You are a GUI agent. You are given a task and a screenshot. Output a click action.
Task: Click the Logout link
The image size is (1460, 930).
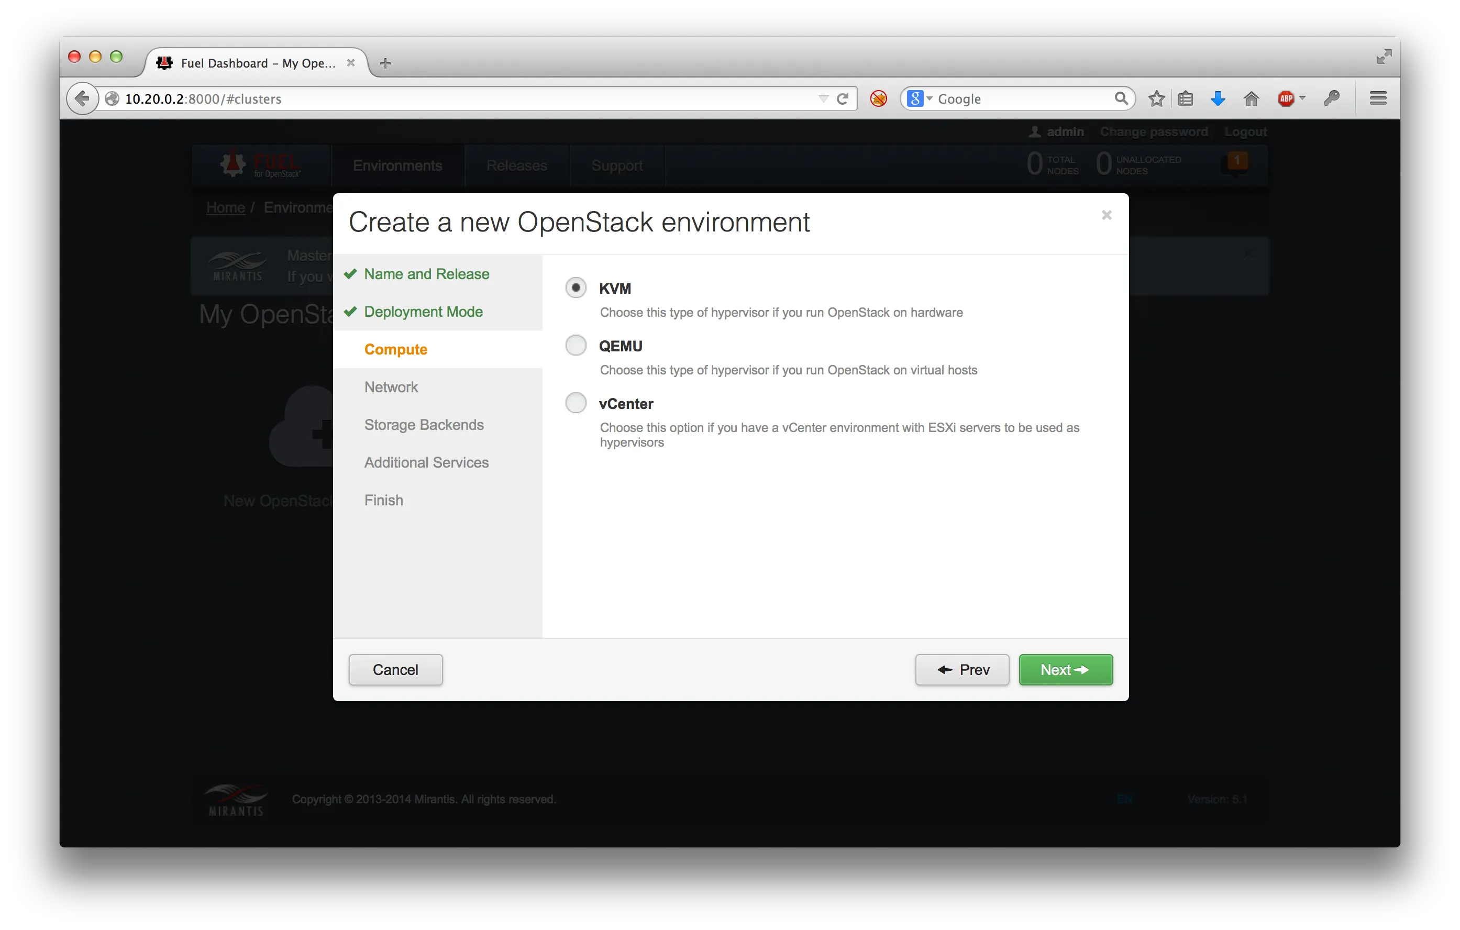[1245, 131]
